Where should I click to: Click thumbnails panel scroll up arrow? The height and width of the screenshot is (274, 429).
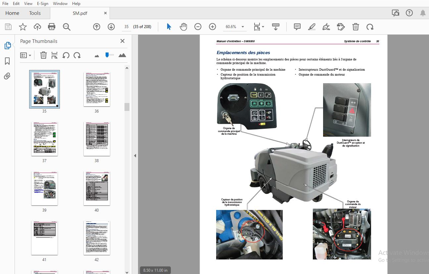pos(127,68)
